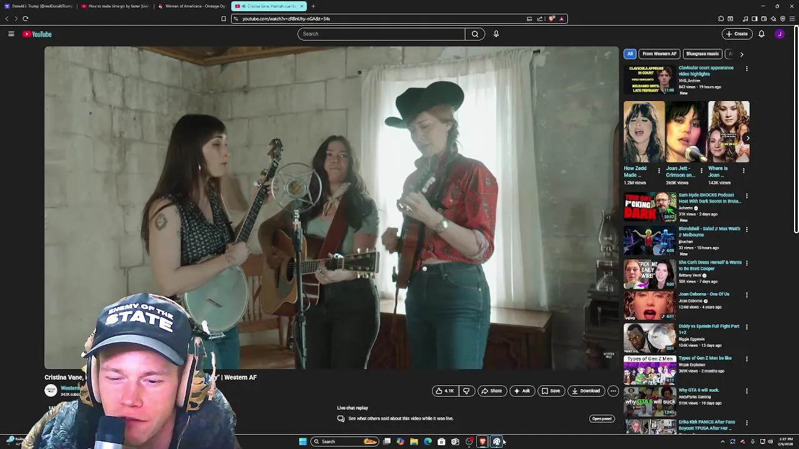Bookmark this page icon in address bar
This screenshot has height=449, width=799.
223,19
